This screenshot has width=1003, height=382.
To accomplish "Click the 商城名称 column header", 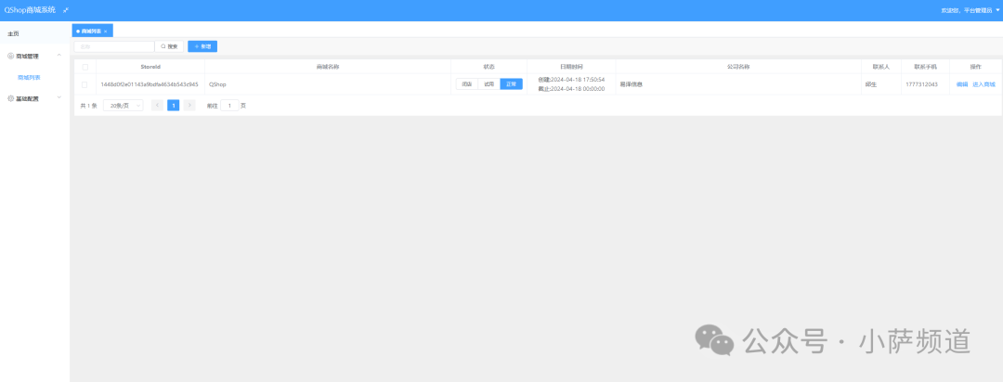I will pyautogui.click(x=328, y=67).
